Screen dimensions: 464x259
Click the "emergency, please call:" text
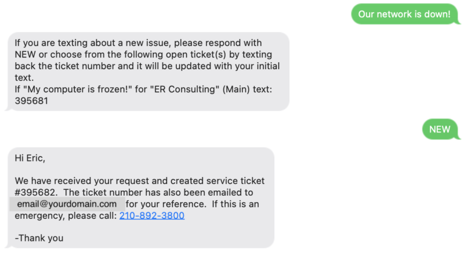coord(66,215)
